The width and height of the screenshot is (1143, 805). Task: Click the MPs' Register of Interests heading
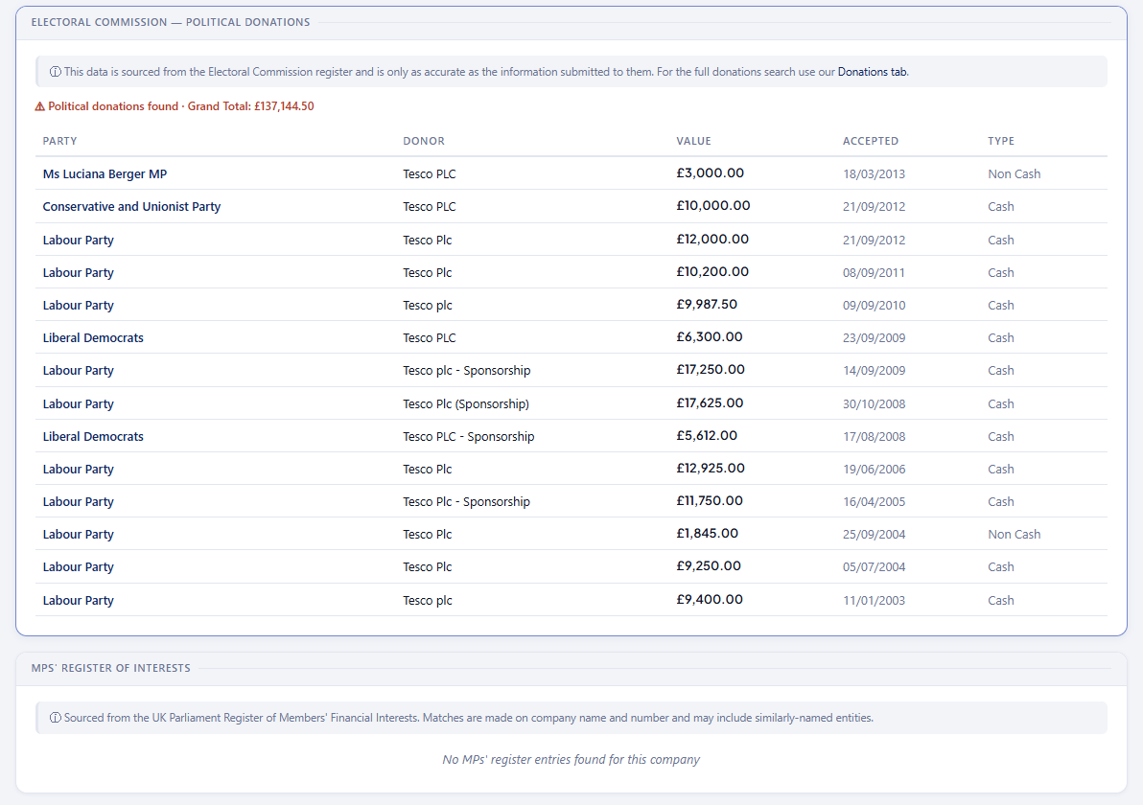tap(111, 668)
